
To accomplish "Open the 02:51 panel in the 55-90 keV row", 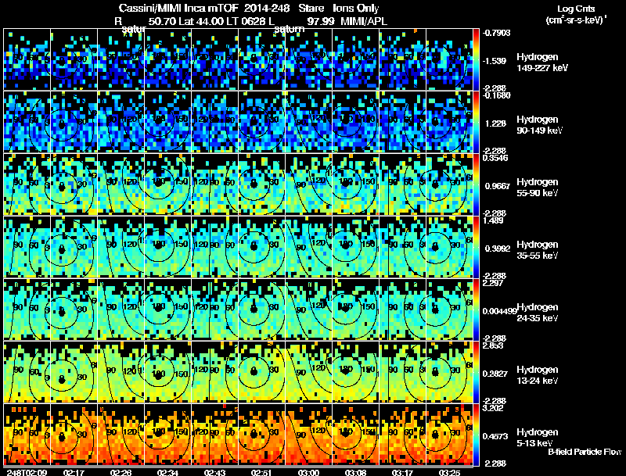I will click(x=261, y=184).
